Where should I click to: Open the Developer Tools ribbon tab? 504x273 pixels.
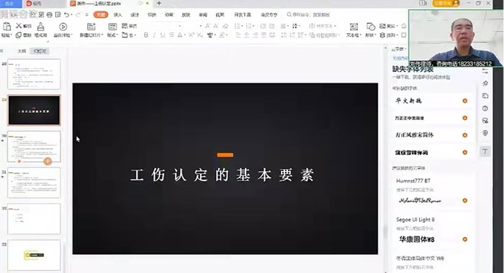(243, 15)
